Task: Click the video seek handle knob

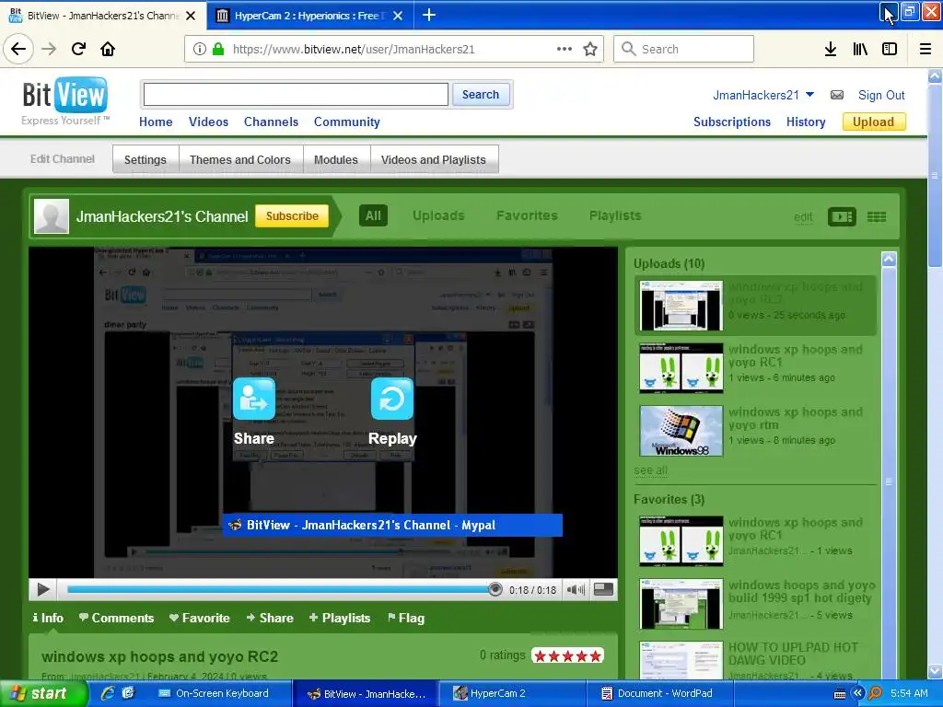Action: click(495, 590)
